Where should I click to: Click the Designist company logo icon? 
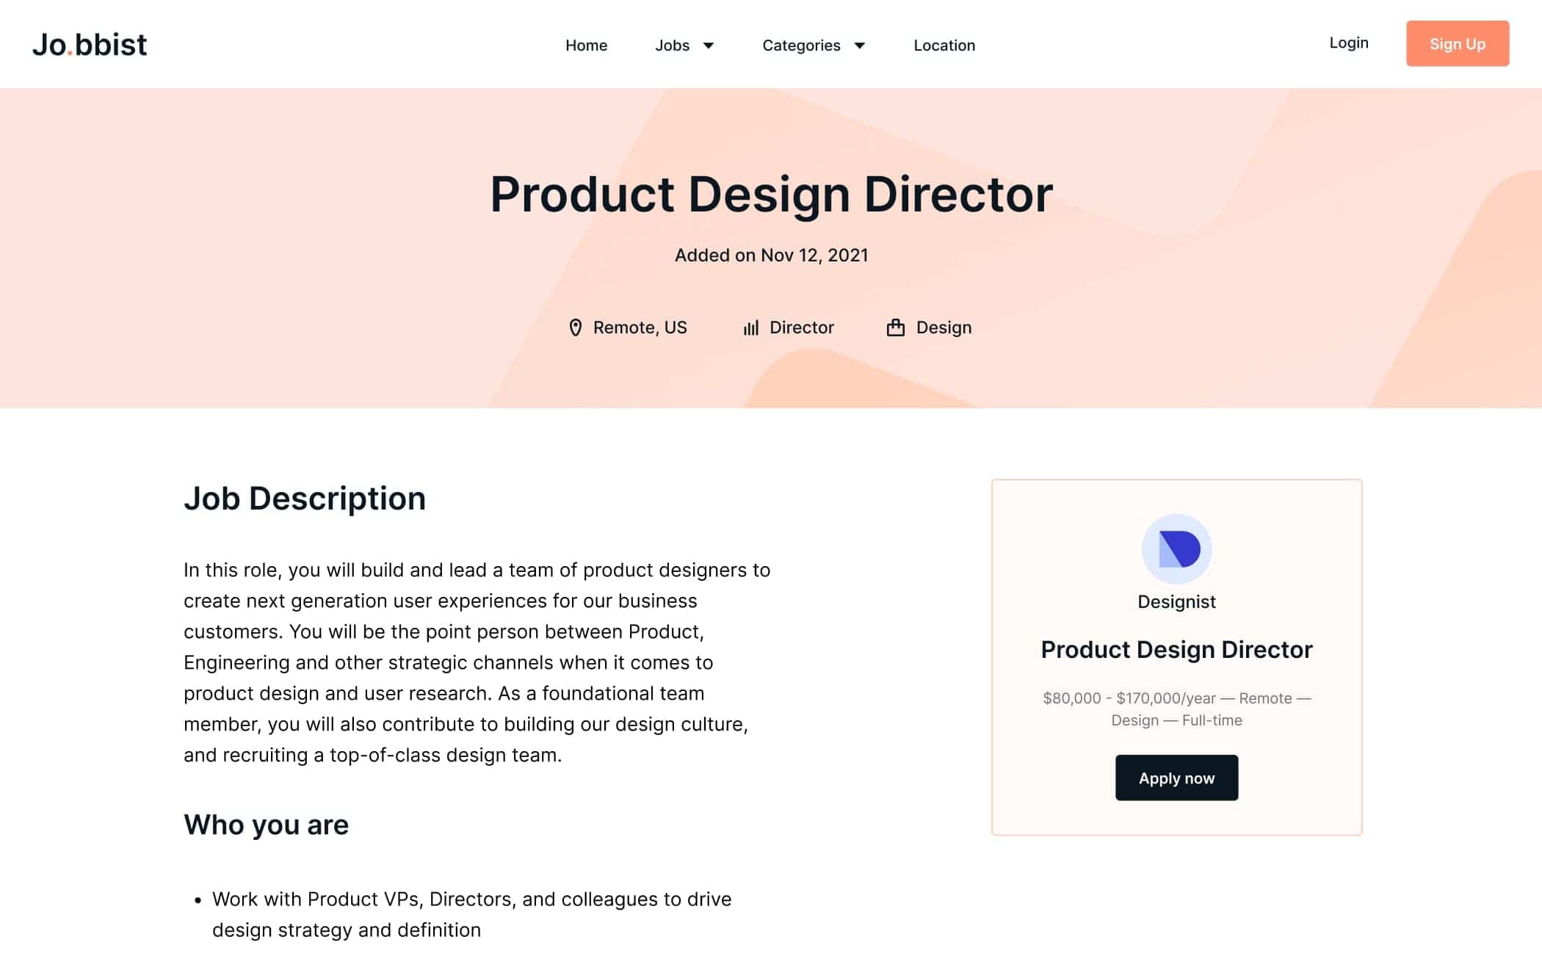(x=1176, y=548)
